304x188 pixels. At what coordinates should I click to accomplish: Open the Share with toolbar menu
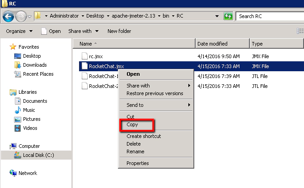84,31
